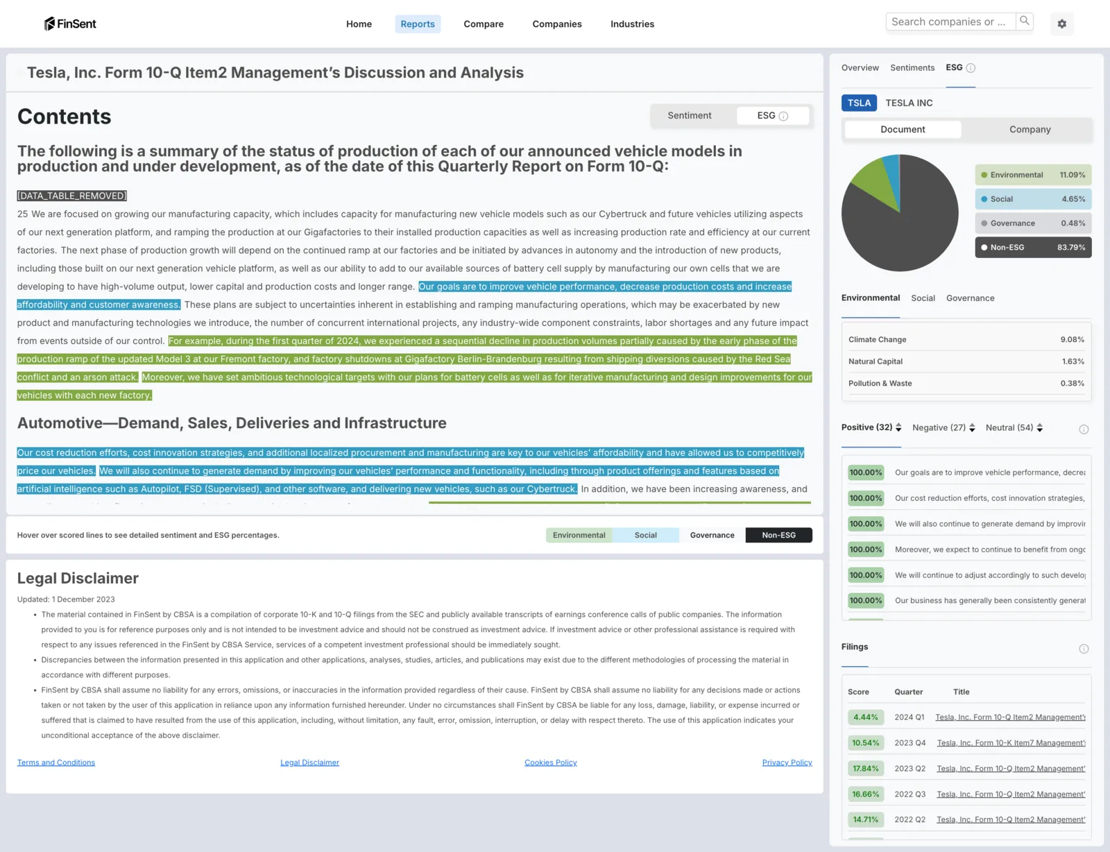1110x852 pixels.
Task: Click Non-ESG swatch in pie legend
Action: (x=984, y=248)
